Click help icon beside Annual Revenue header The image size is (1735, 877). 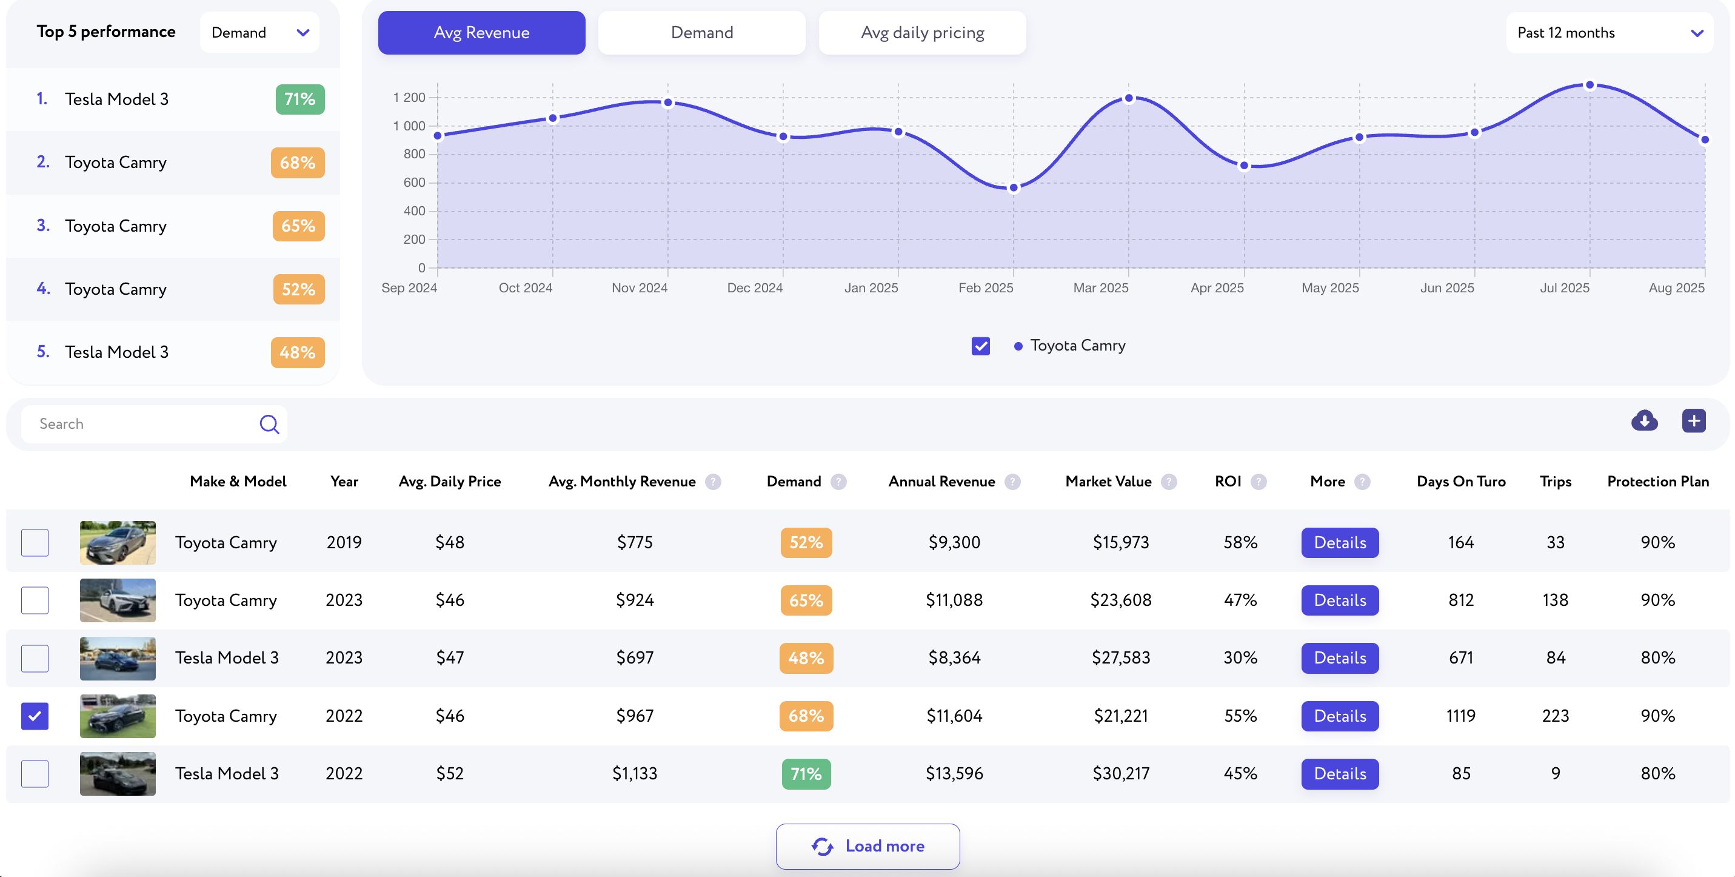pos(1012,482)
